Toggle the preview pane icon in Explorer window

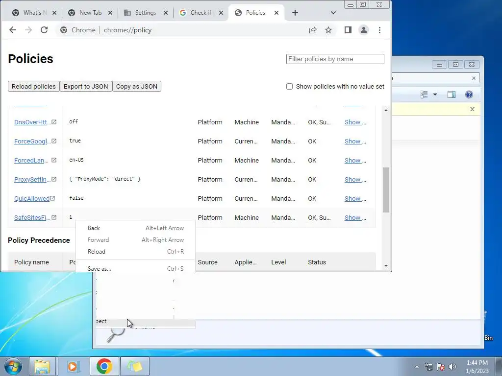coord(452,94)
